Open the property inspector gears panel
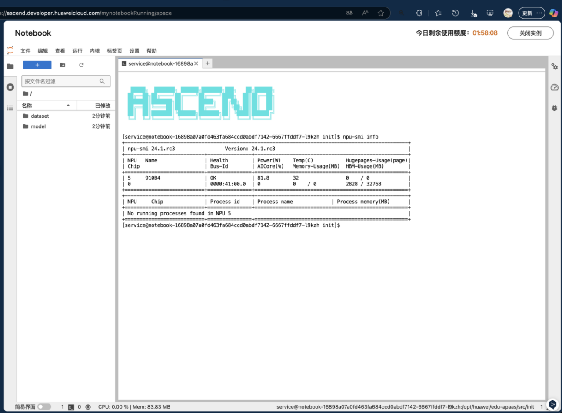This screenshot has height=413, width=562. pyautogui.click(x=554, y=66)
